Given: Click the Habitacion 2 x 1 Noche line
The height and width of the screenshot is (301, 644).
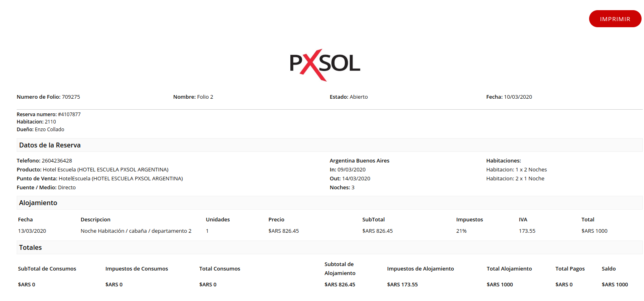Looking at the screenshot, I should pyautogui.click(x=515, y=179).
